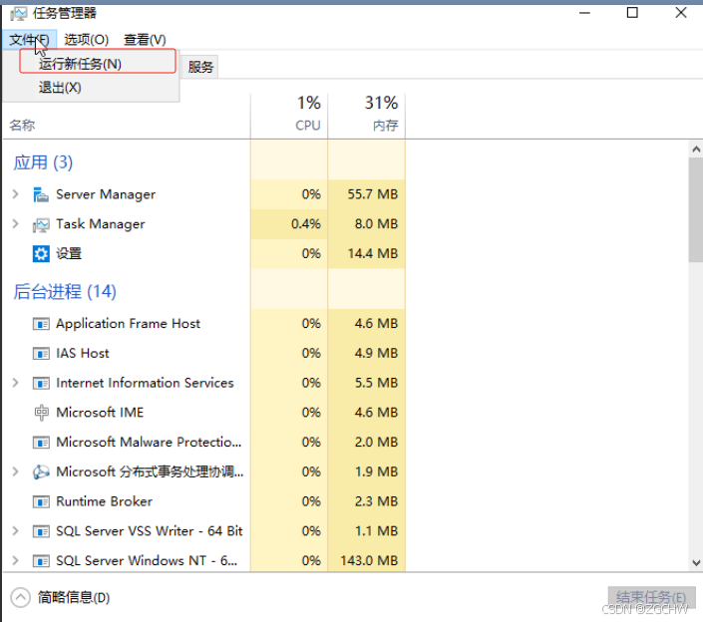Viewport: 703px width, 622px height.
Task: Click the Microsoft 分布式事务处理协调 icon
Action: tap(41, 471)
